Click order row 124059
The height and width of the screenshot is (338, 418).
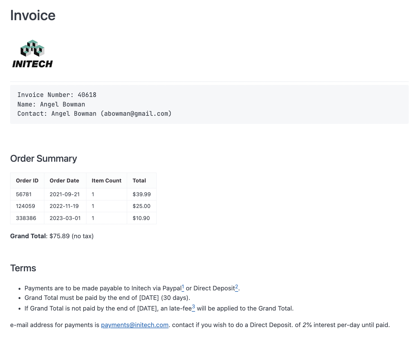tap(25, 206)
